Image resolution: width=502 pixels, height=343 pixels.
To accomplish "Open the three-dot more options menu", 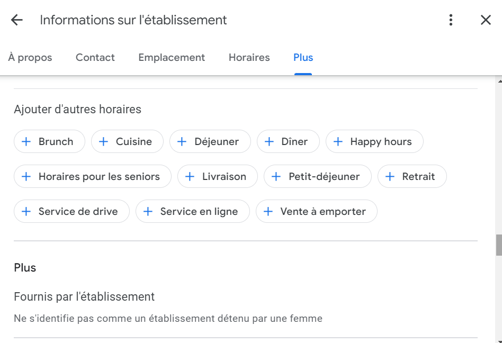I will click(451, 20).
